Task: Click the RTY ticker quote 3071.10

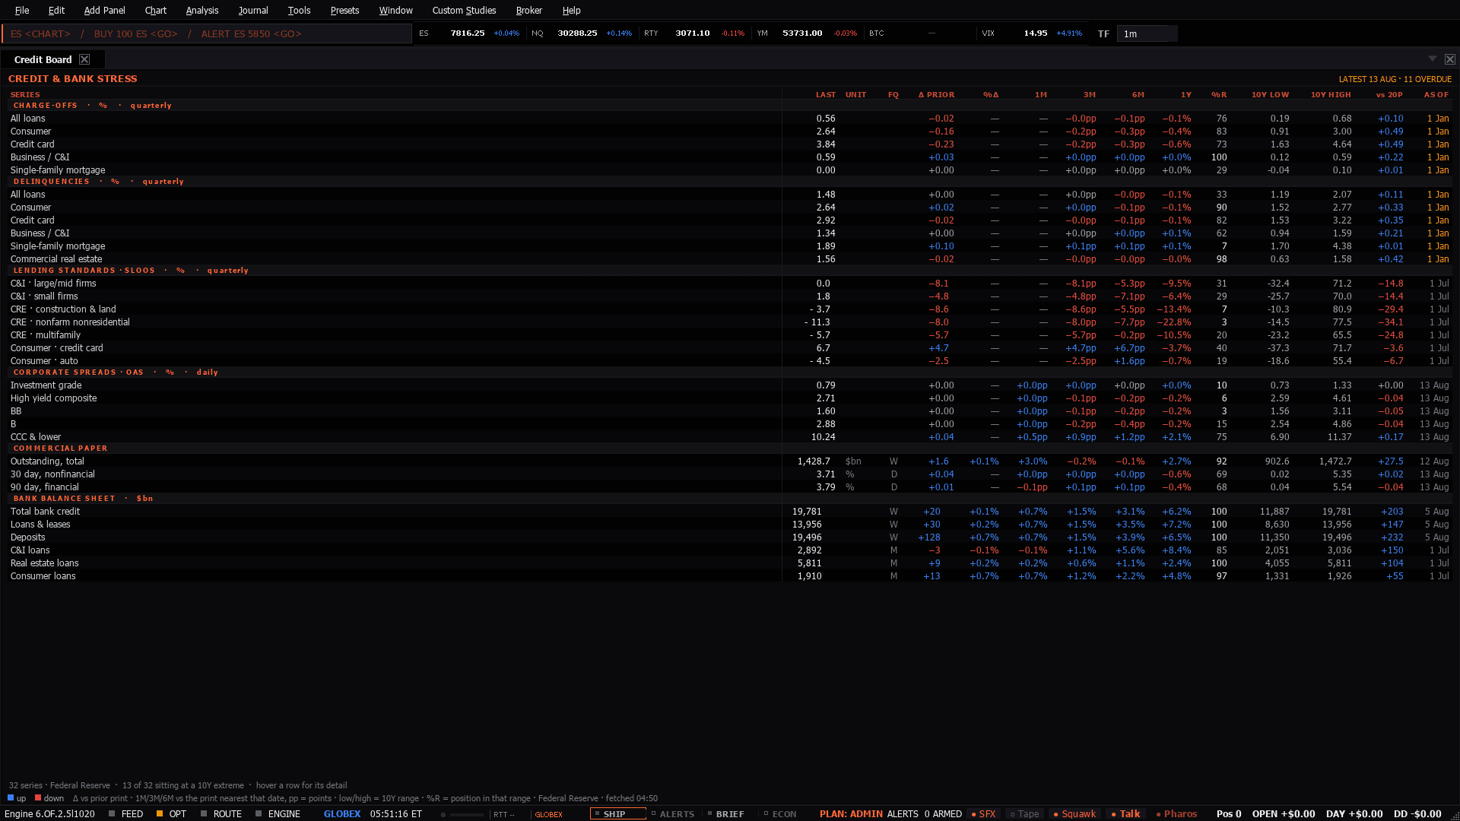Action: (694, 33)
